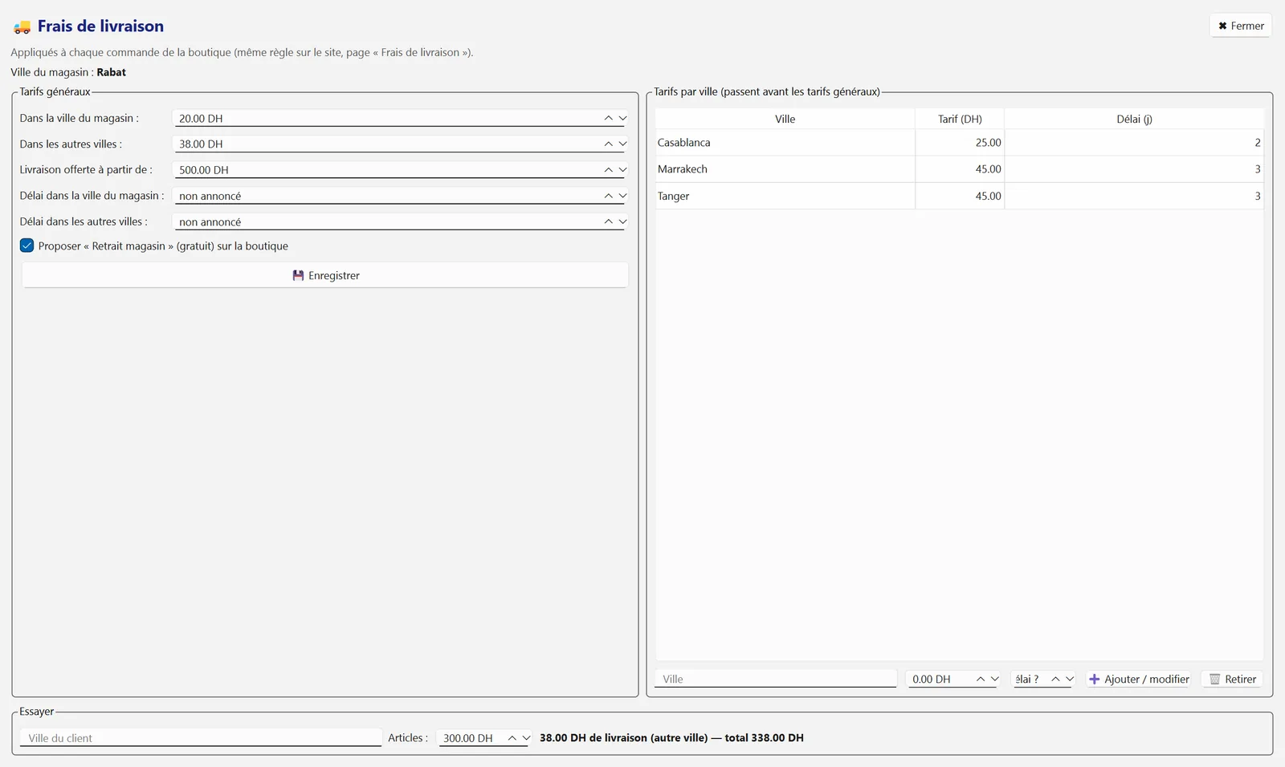Viewport: 1285px width, 767px height.
Task: Click the trash icon on Retirer
Action: [1214, 679]
